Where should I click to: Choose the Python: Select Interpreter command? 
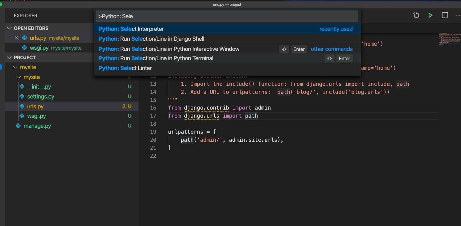(227, 29)
